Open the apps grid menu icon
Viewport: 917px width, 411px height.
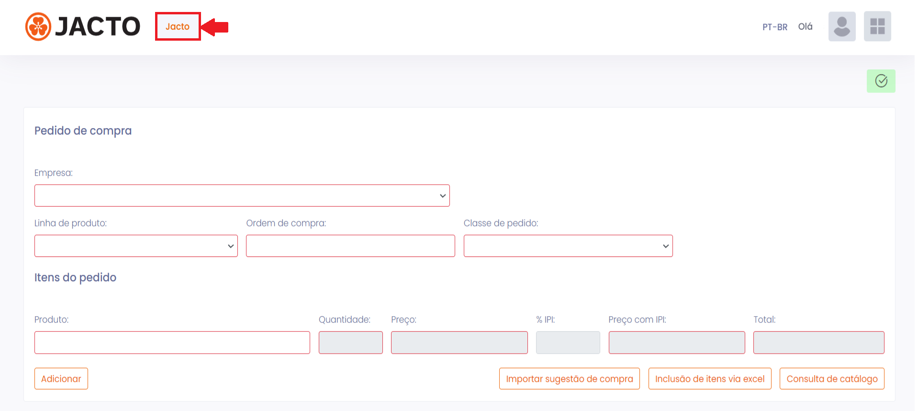(877, 26)
